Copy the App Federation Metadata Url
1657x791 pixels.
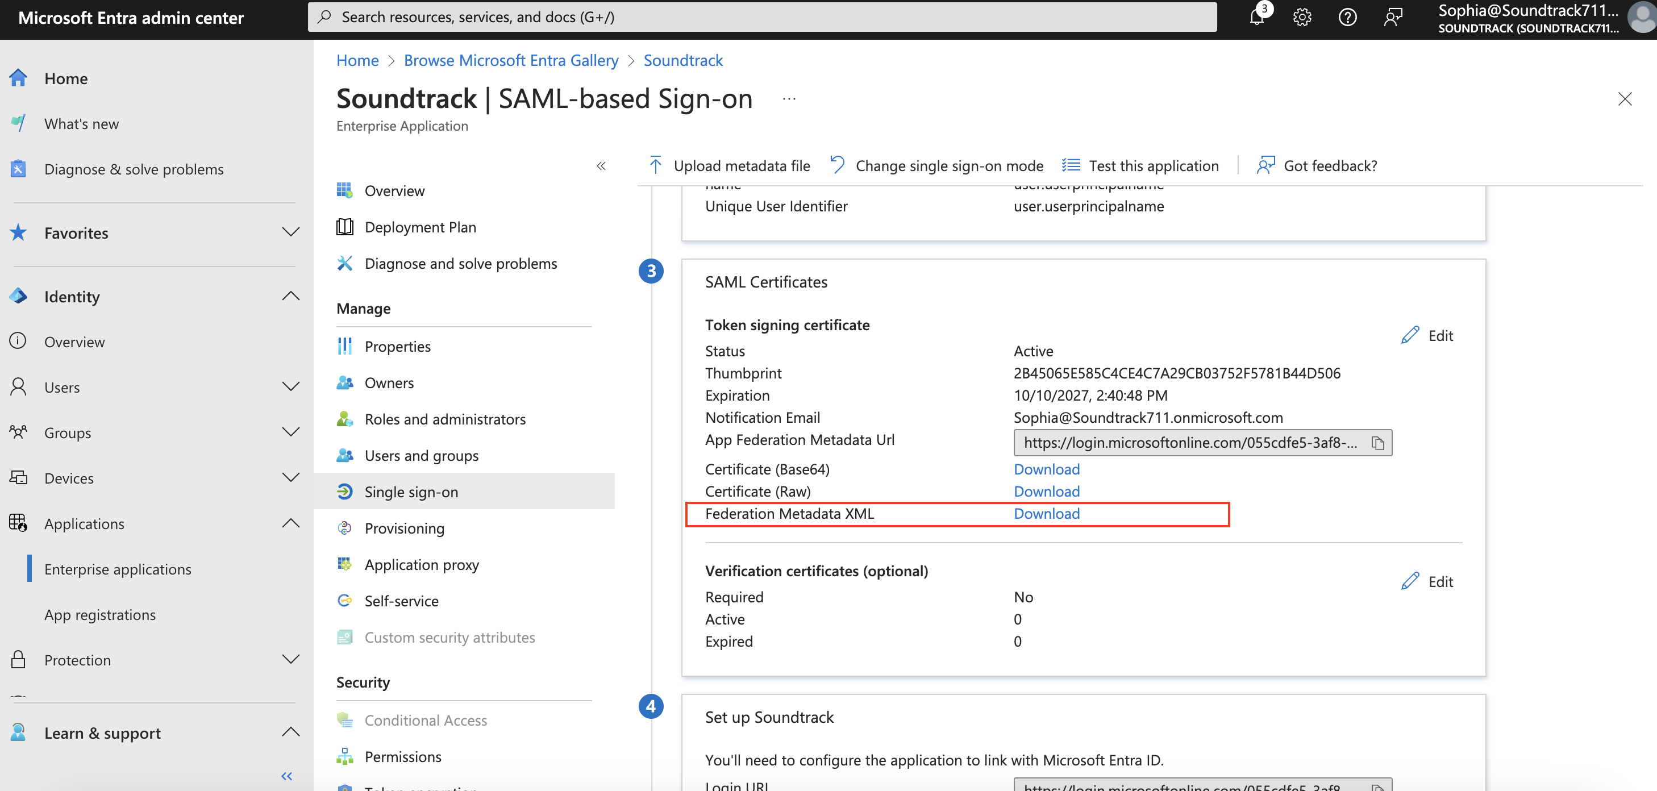coord(1378,443)
